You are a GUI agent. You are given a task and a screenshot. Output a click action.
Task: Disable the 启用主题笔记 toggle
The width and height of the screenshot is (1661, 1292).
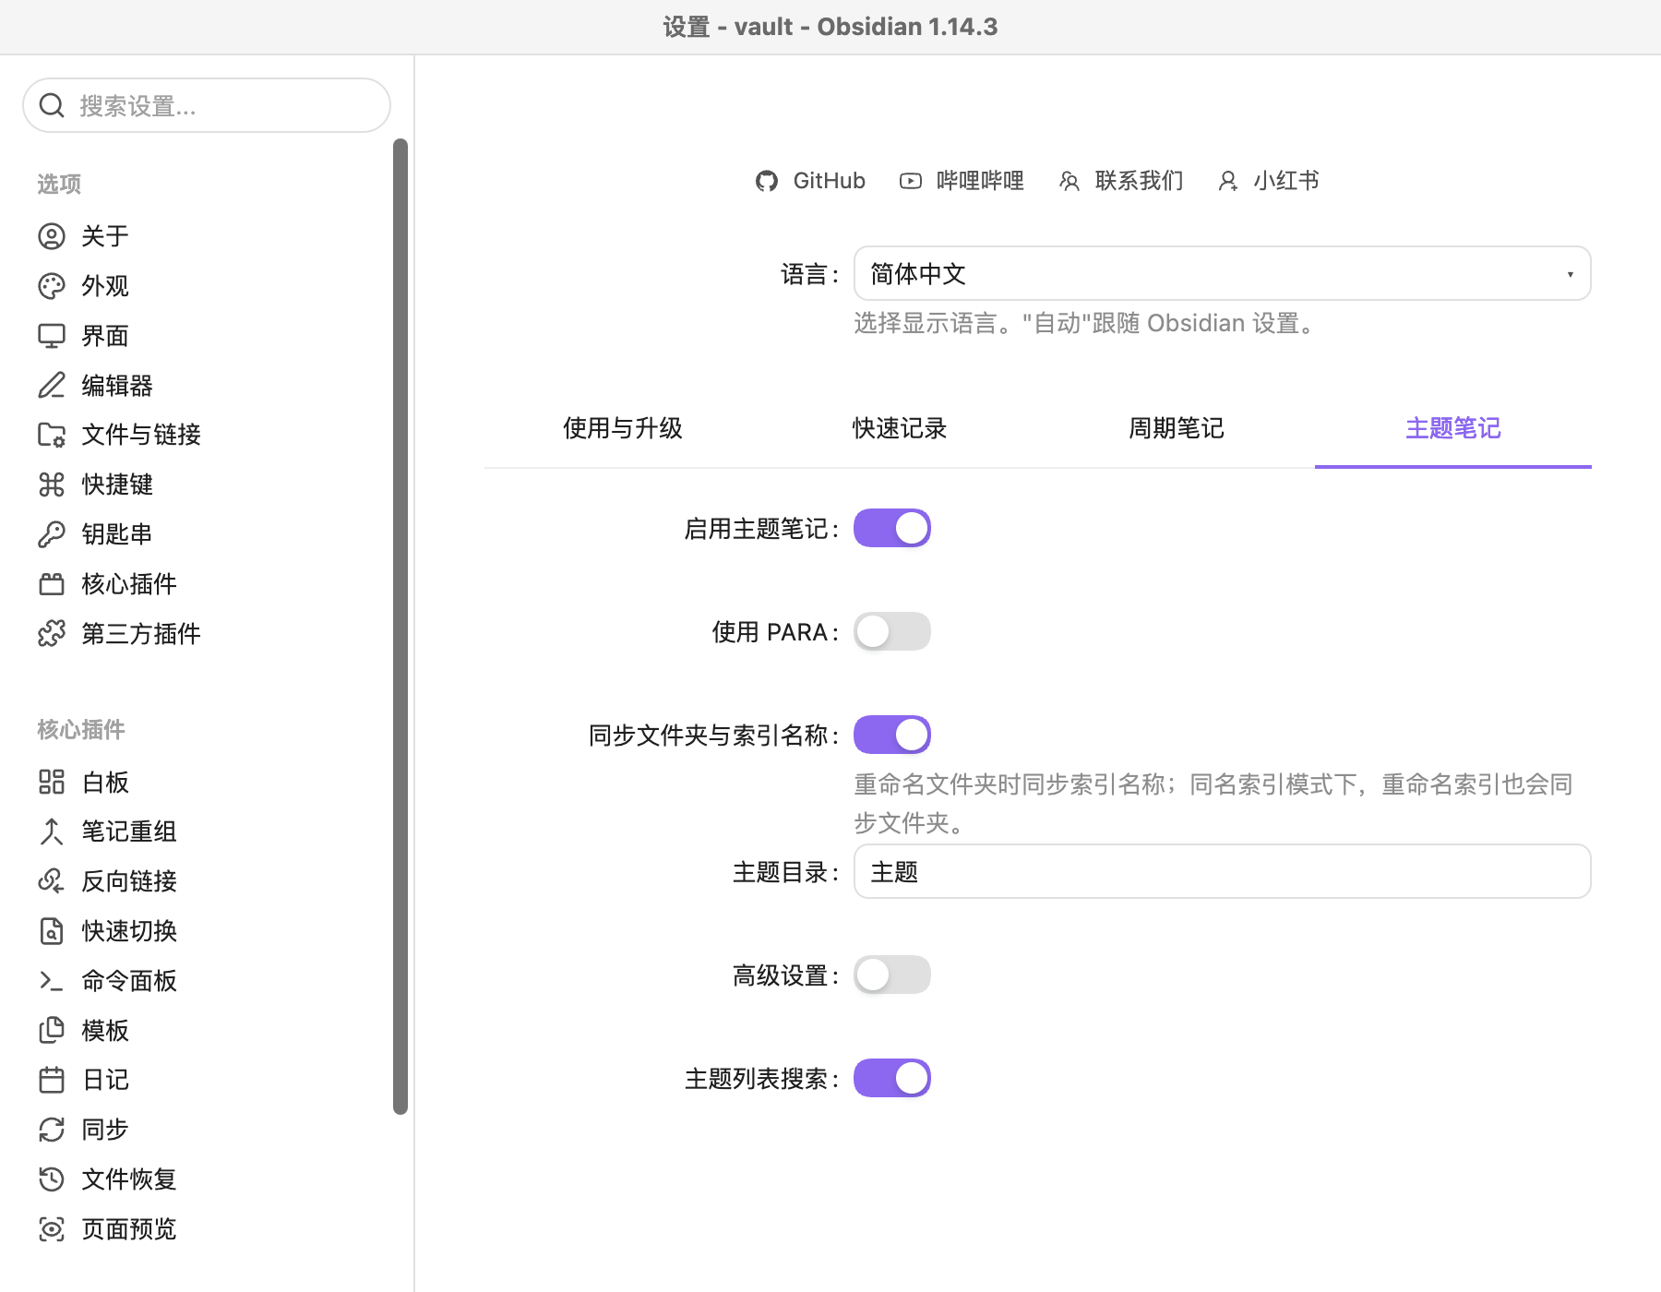tap(892, 528)
